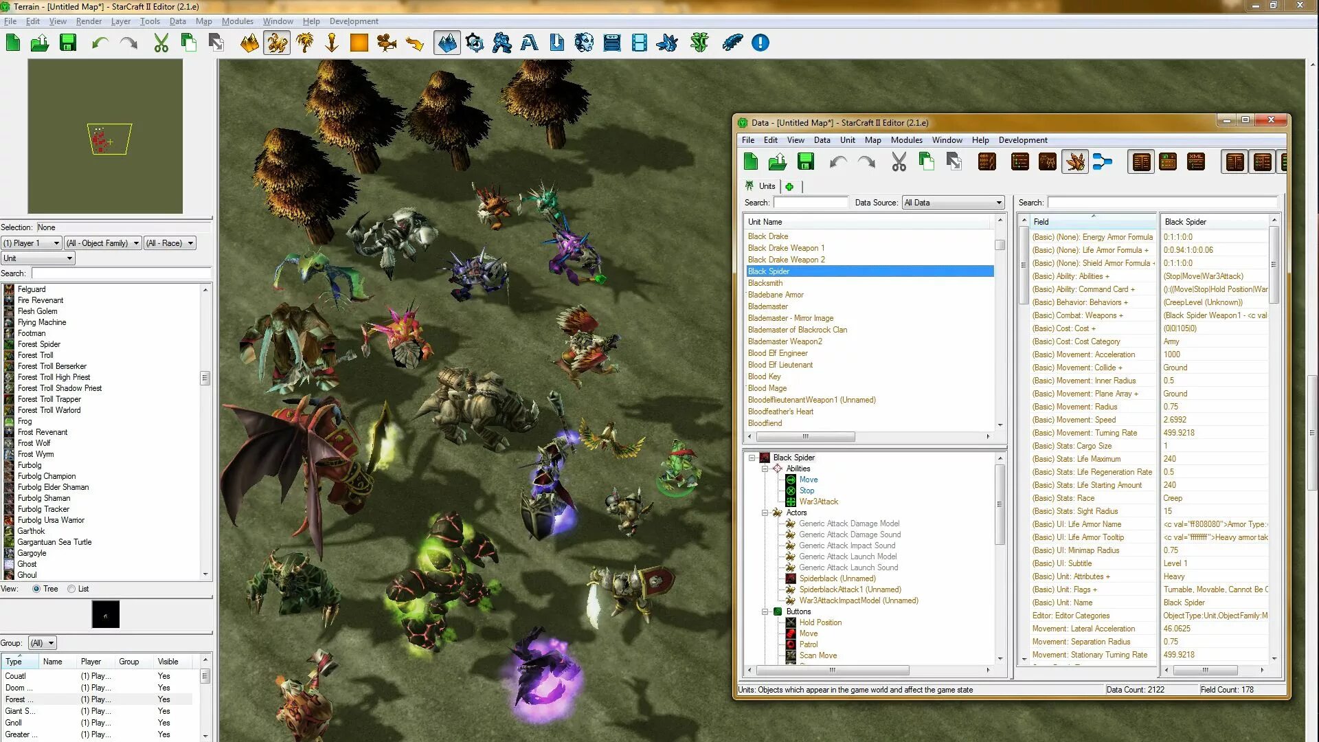Open the Render menu in Terrain window
This screenshot has height=742, width=1319.
[x=89, y=21]
